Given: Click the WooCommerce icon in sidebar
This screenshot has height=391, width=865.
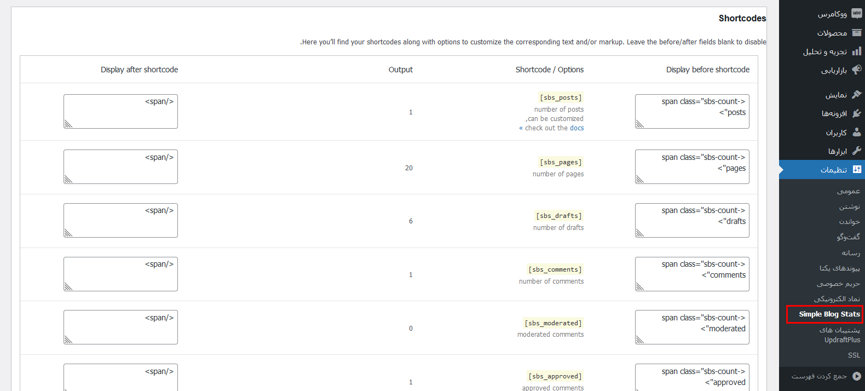Looking at the screenshot, I should (x=857, y=14).
